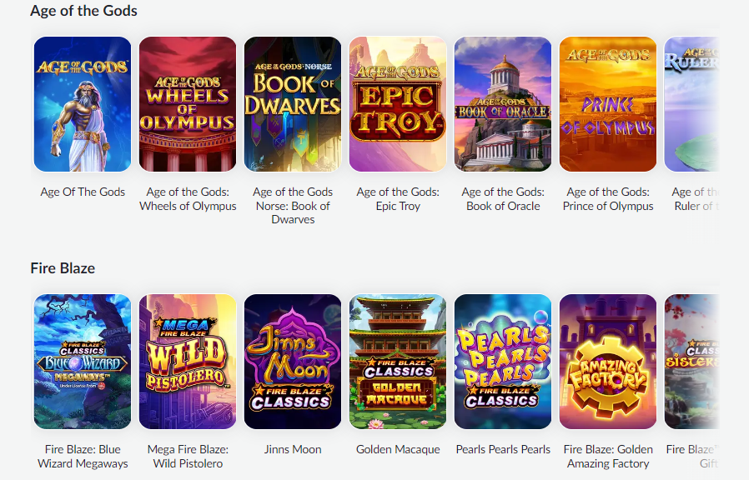This screenshot has height=480, width=749.
Task: Click the 'Fire Blaze: Golden Amazing Factory' label
Action: point(608,457)
